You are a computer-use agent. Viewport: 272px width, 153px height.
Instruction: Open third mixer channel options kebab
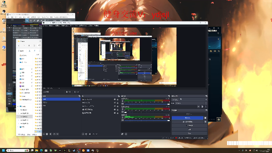pos(122,117)
